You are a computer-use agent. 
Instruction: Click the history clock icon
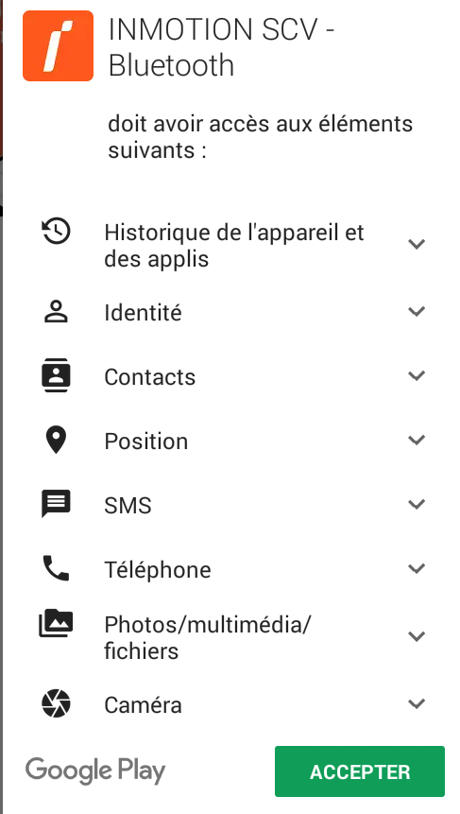[x=56, y=231]
